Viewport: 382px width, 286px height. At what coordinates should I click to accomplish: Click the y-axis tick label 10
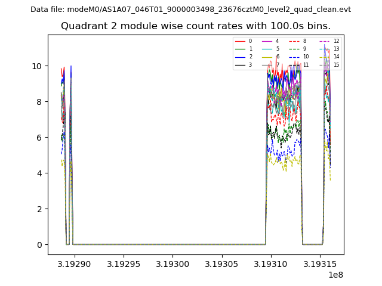pyautogui.click(x=37, y=66)
